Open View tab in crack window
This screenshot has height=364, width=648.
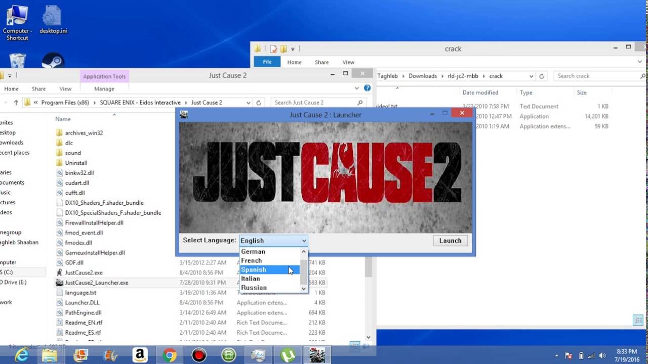tap(348, 62)
